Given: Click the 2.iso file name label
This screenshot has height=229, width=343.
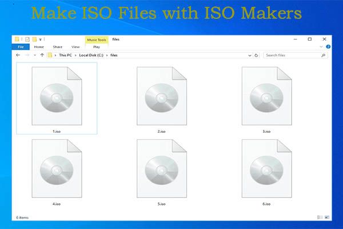Looking at the screenshot, I should [161, 132].
